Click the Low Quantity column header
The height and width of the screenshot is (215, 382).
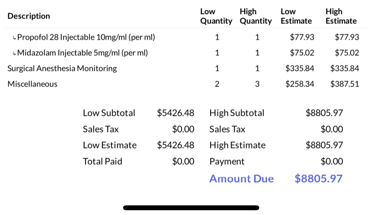216,16
